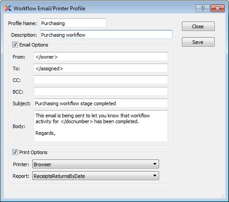Open the help question mark button

203,9
